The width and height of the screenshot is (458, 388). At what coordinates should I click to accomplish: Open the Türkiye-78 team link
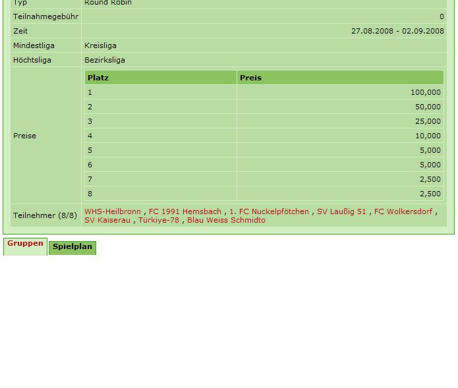coord(158,220)
